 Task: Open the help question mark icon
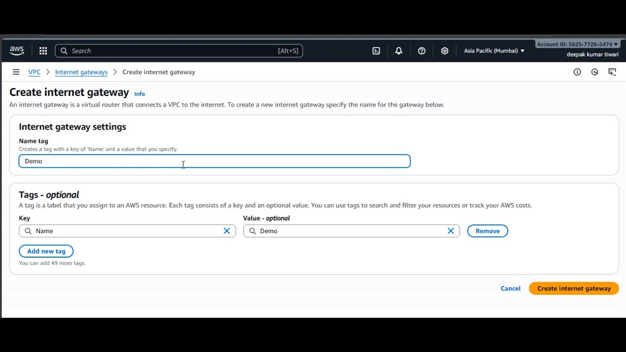(x=422, y=51)
